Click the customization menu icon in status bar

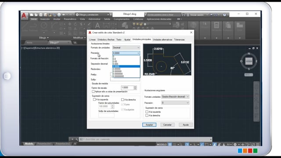tap(258, 144)
